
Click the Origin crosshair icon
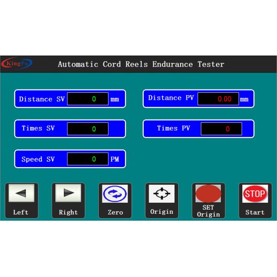[x=162, y=193]
